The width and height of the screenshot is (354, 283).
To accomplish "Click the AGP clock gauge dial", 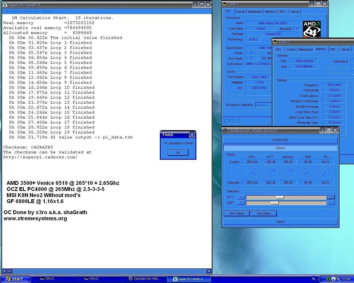I will coord(308,172).
